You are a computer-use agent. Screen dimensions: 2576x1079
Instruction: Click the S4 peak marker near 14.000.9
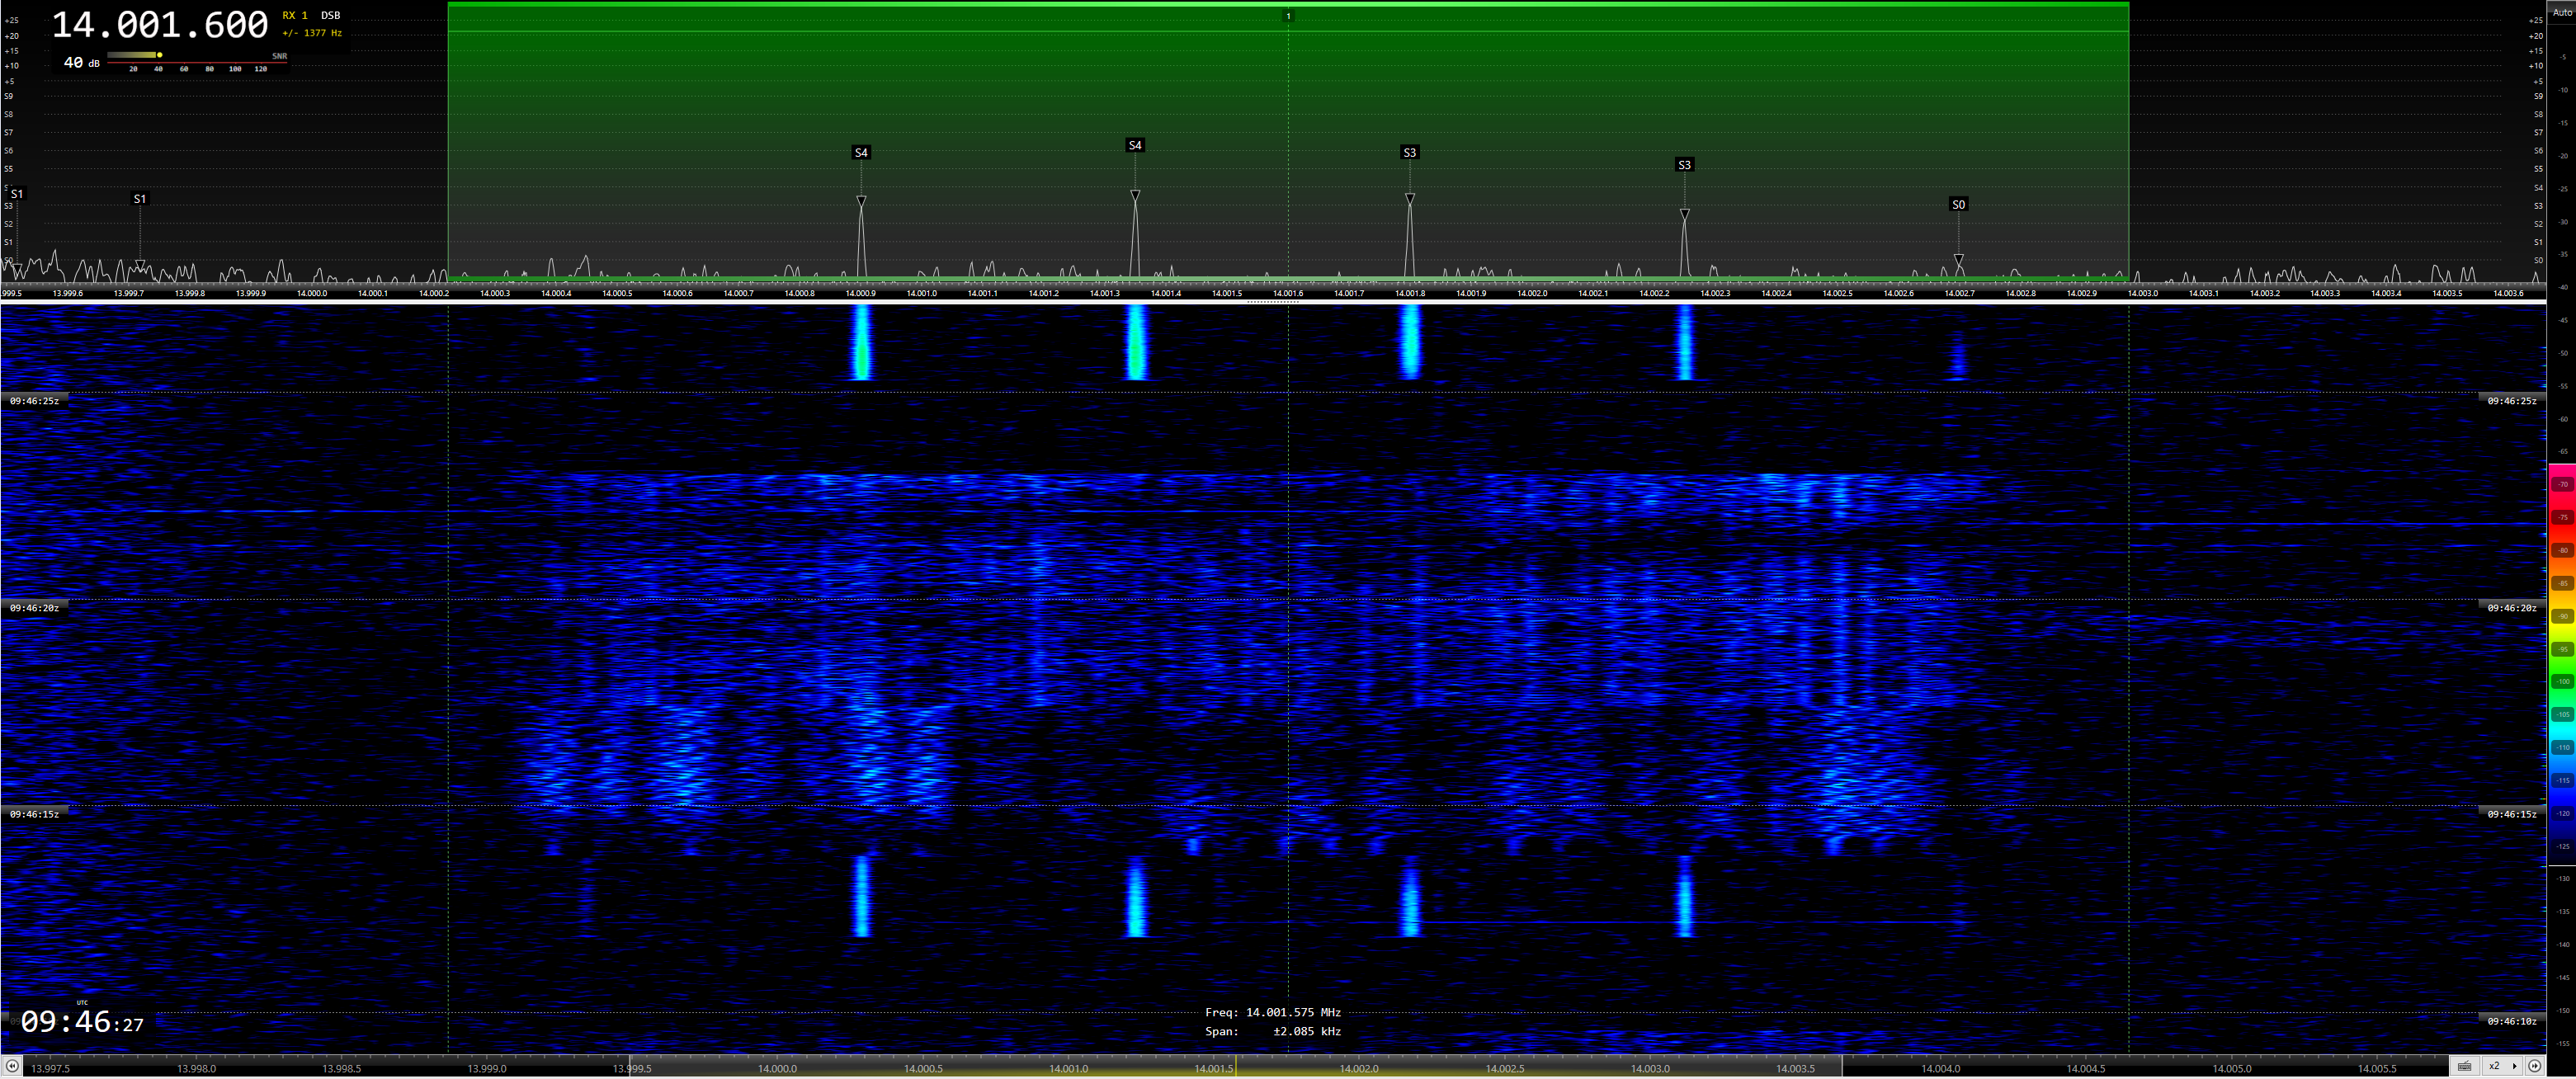[861, 153]
